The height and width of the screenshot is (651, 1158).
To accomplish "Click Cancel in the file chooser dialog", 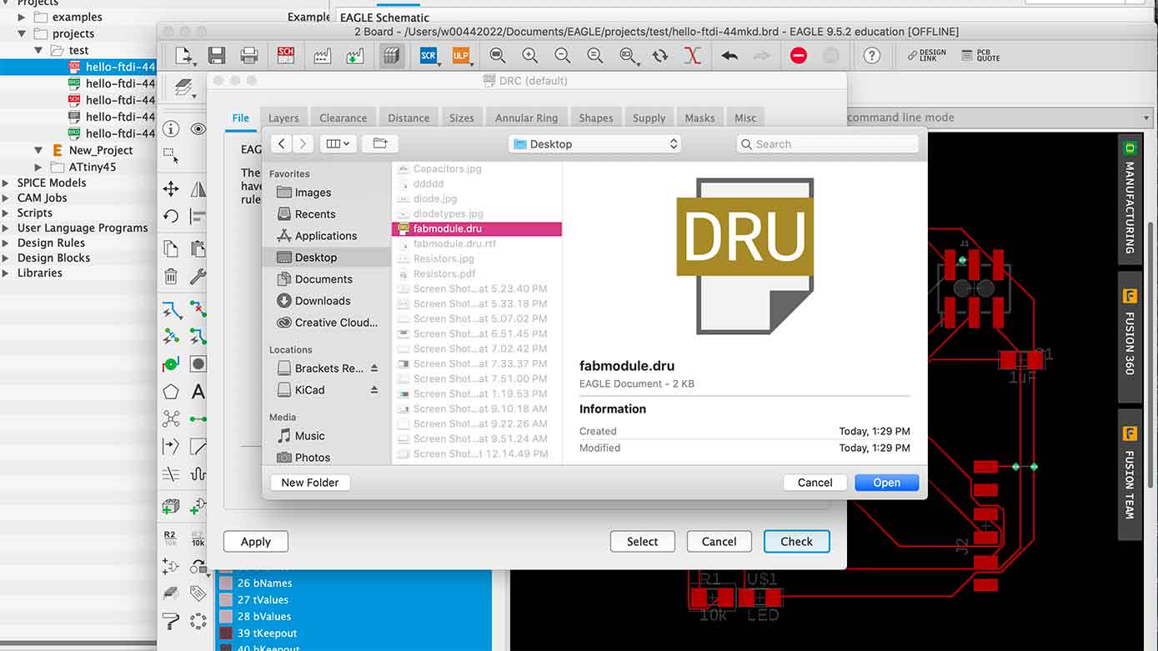I will coord(815,483).
